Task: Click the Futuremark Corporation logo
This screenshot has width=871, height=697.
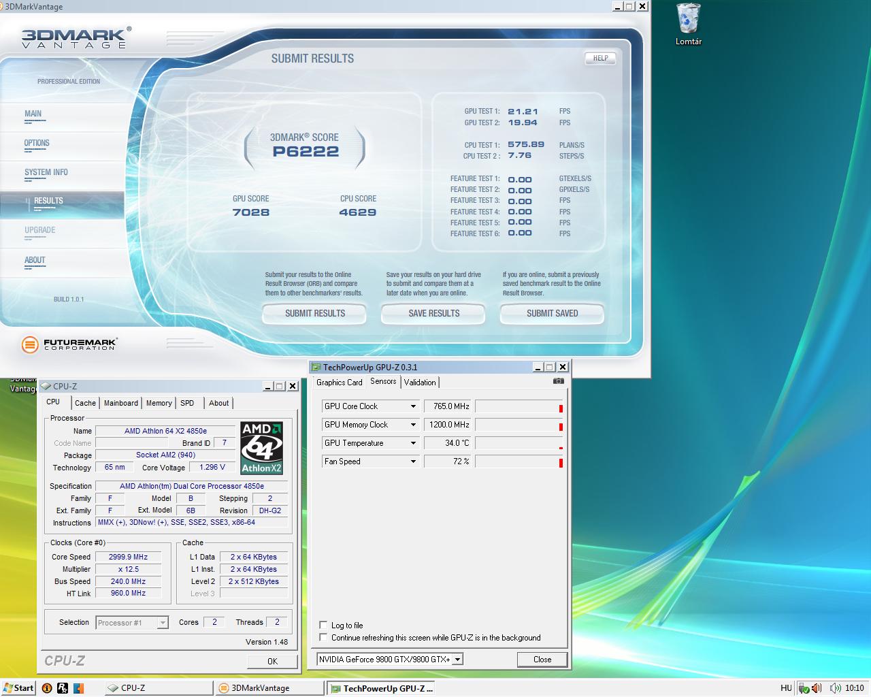Action: pyautogui.click(x=69, y=344)
